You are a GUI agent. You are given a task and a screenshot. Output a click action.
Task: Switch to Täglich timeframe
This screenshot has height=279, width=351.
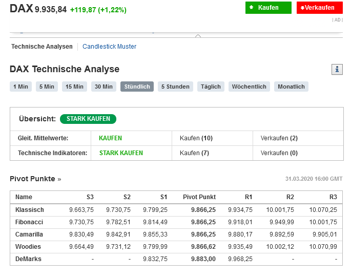coord(211,87)
